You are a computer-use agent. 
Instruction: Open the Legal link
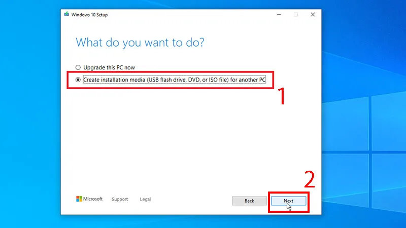tap(145, 199)
